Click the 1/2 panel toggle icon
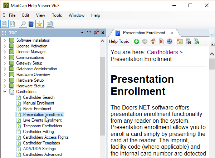Screen dimensions: 215x158 pos(89,32)
